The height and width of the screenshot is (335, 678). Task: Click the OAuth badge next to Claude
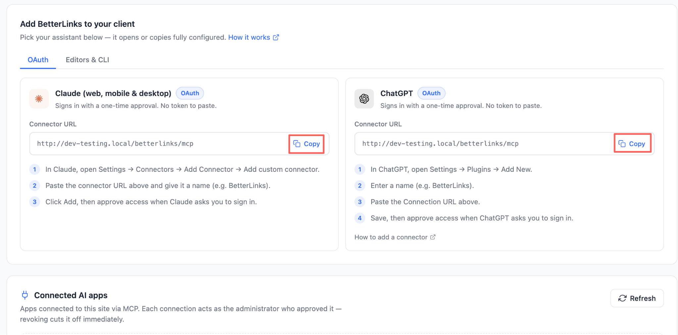[x=190, y=93]
